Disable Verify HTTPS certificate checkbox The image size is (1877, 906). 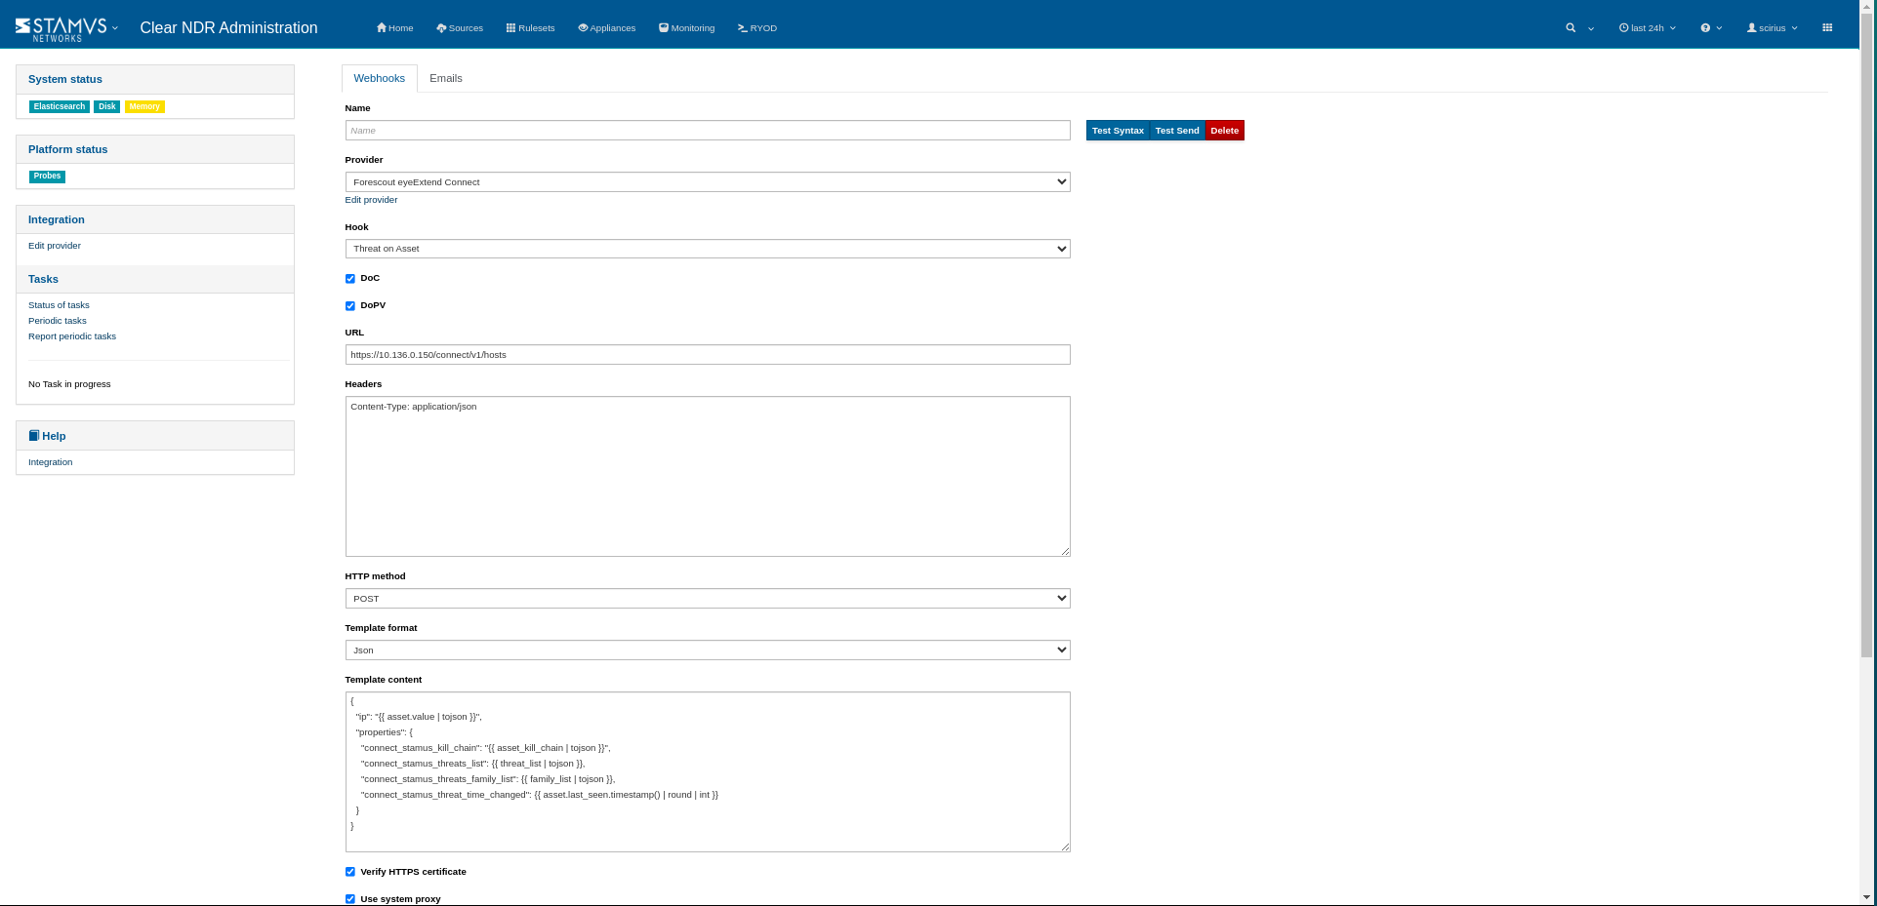(x=350, y=872)
